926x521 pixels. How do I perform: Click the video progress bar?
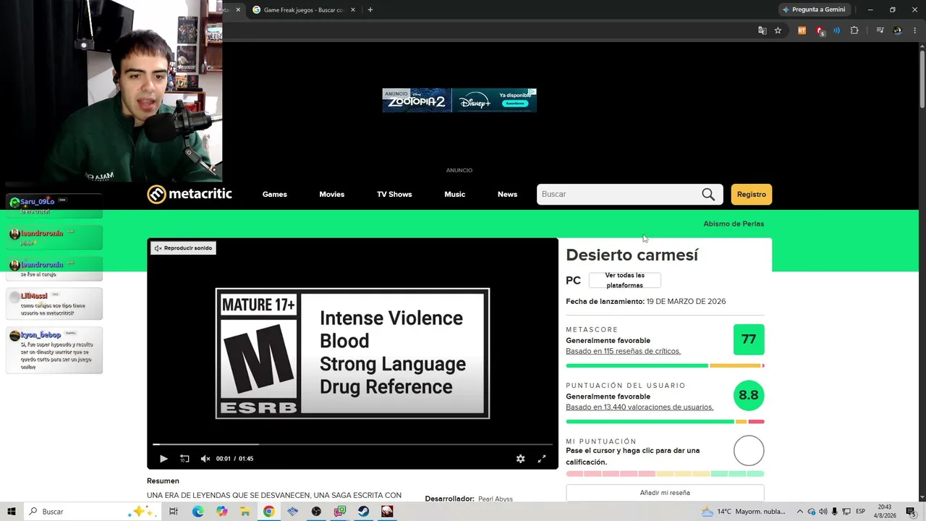tap(352, 444)
